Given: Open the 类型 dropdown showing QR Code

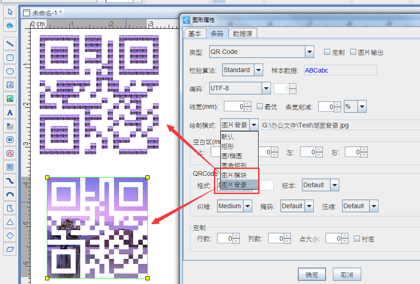Looking at the screenshot, I should tap(309, 52).
